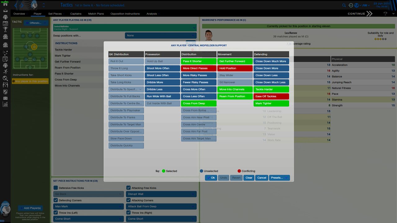This screenshot has height=223, width=397.
Task: Open the Tactics board icon in sidebar
Action: point(5,53)
